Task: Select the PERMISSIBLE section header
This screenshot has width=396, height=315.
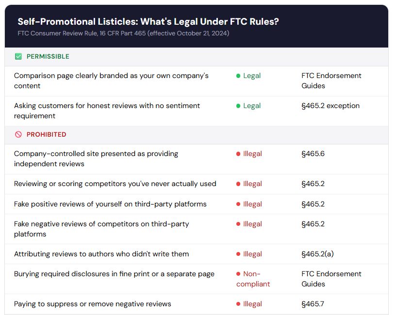Action: point(48,57)
